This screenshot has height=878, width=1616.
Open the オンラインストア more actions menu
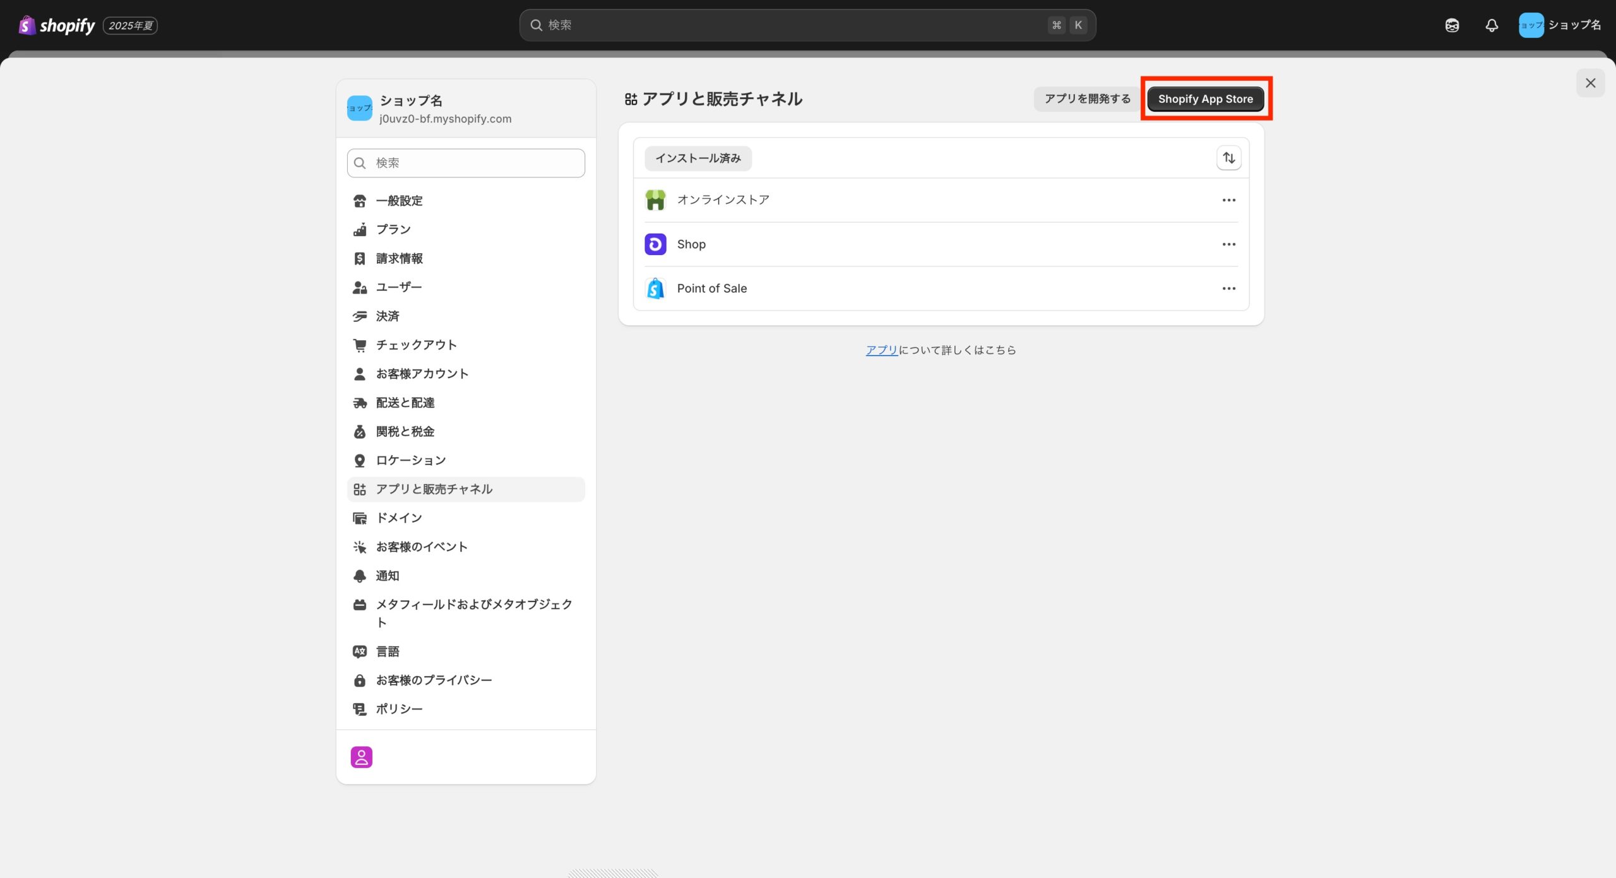(1228, 200)
